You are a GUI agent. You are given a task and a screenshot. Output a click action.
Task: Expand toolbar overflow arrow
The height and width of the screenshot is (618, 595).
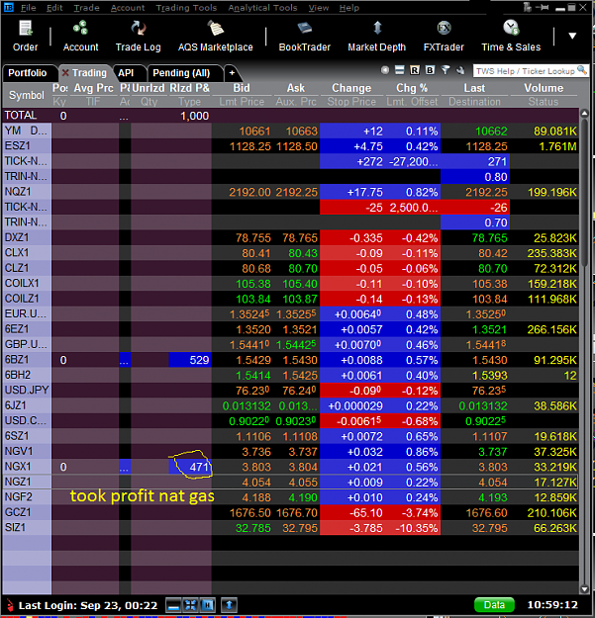(572, 36)
